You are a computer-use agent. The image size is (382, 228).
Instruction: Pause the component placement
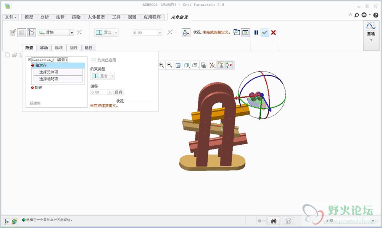point(256,32)
